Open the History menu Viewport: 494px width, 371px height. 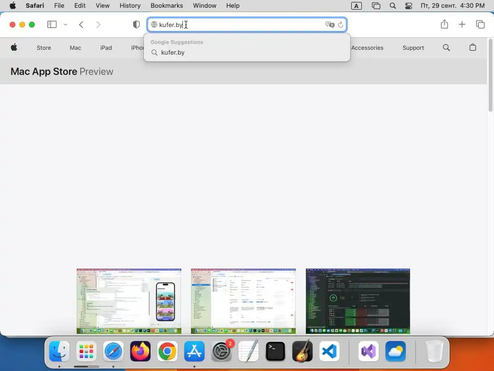coord(130,6)
